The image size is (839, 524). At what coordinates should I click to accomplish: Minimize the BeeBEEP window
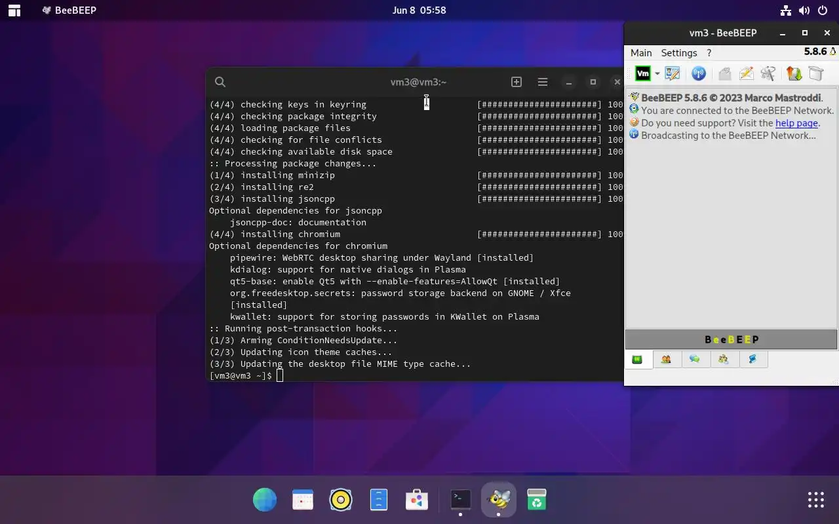pos(783,33)
